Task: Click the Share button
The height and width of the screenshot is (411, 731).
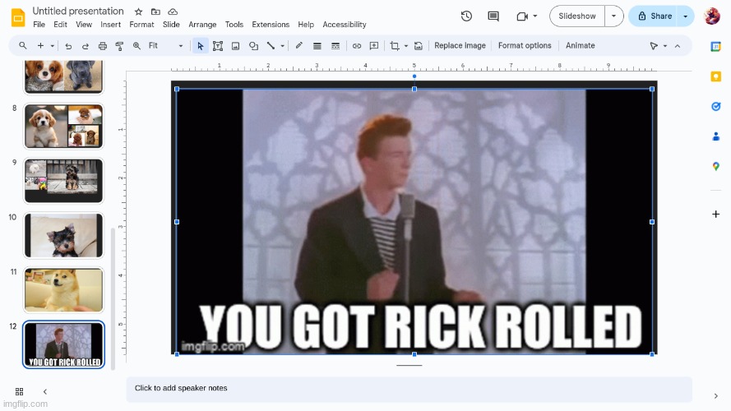Action: pos(655,16)
